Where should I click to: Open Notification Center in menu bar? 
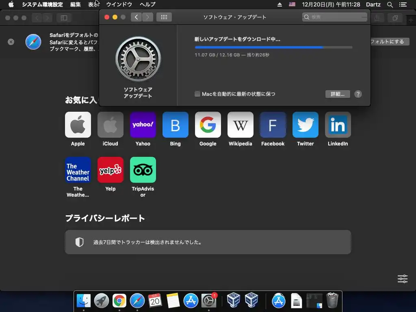403,4
